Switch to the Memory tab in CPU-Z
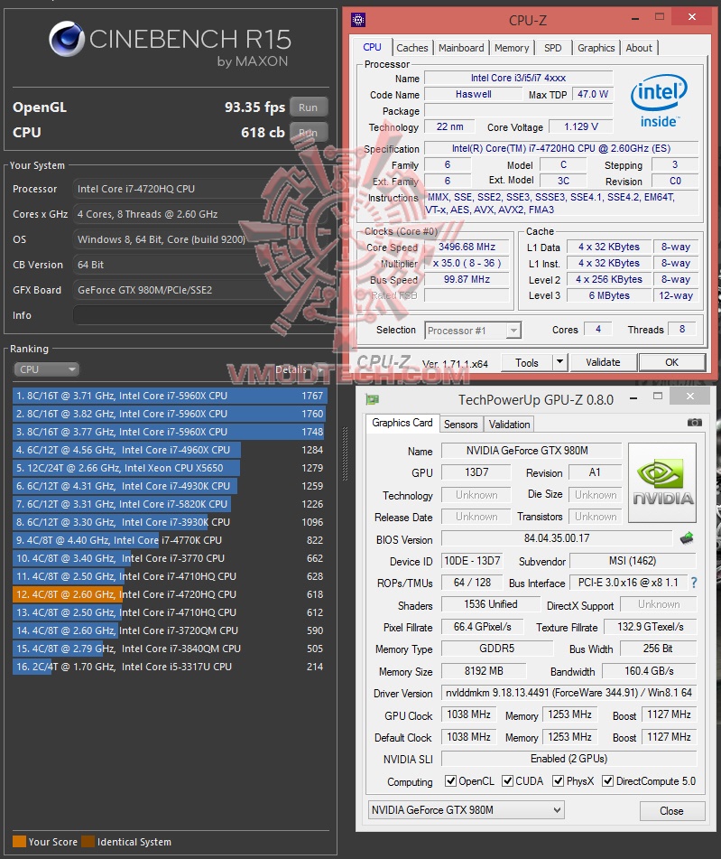 tap(512, 48)
